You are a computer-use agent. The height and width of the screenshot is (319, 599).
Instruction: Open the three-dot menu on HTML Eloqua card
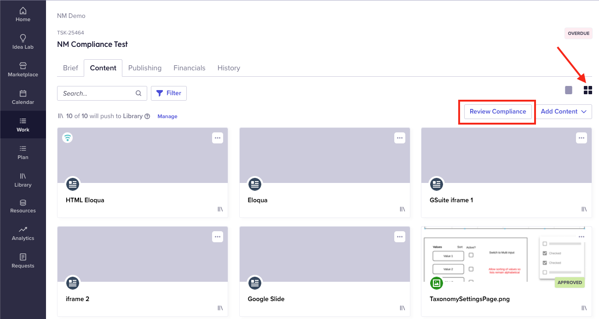click(218, 138)
